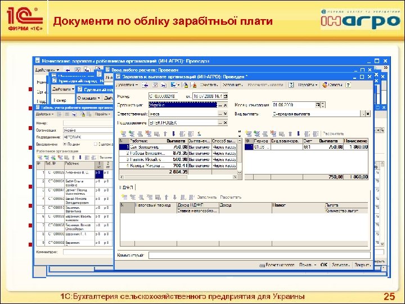This screenshot has width=405, height=304.
Task: Click the Комментарий field of salary payment window
Action: tap(259, 256)
